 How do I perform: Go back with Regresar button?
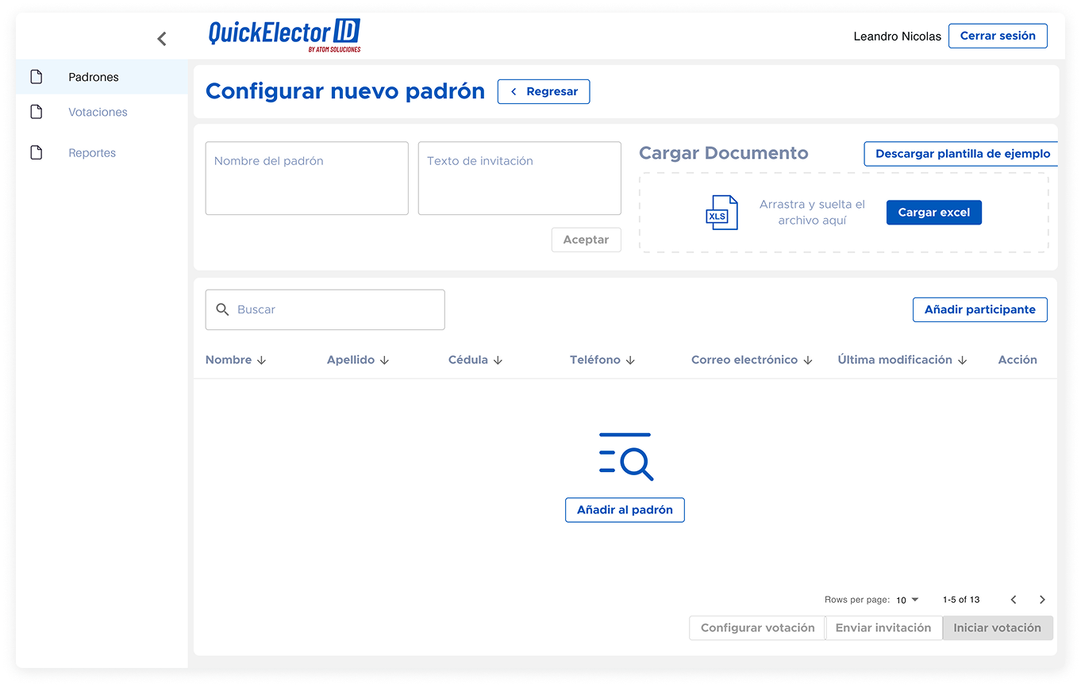click(544, 91)
